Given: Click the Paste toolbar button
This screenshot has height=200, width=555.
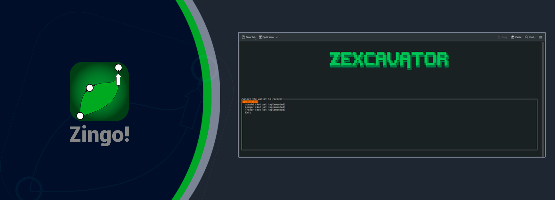Looking at the screenshot, I should tap(516, 37).
